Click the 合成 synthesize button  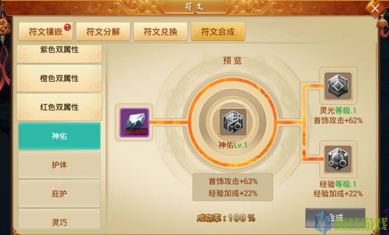pos(335,218)
